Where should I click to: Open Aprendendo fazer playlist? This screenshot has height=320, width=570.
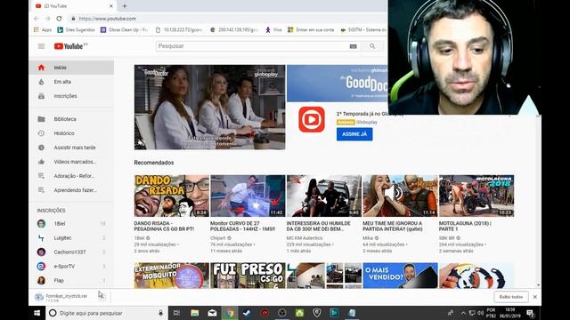[71, 190]
